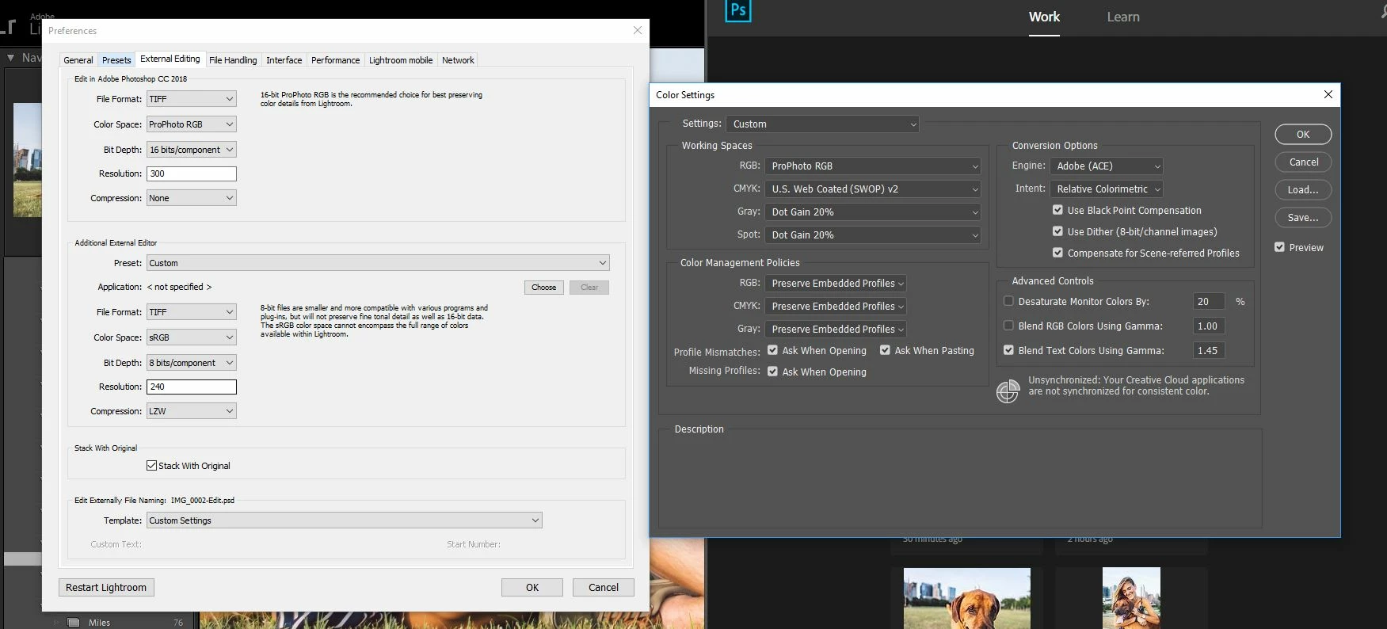
Task: Toggle Compensate for Scene-referred Profiles
Action: tap(1057, 253)
